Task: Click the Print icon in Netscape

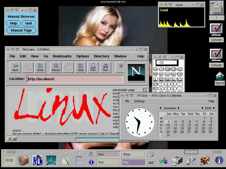Action: (x=93, y=67)
